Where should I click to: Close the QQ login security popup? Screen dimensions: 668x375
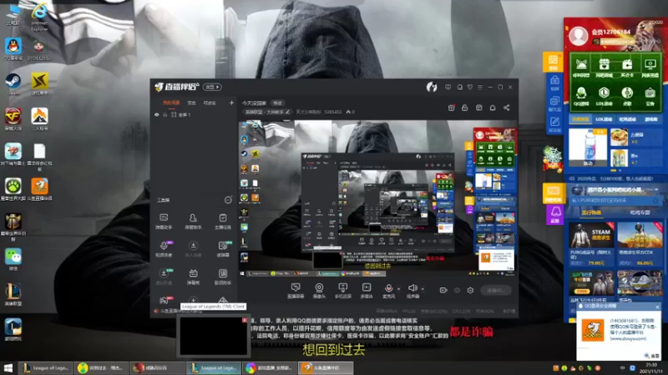pyautogui.click(x=657, y=307)
